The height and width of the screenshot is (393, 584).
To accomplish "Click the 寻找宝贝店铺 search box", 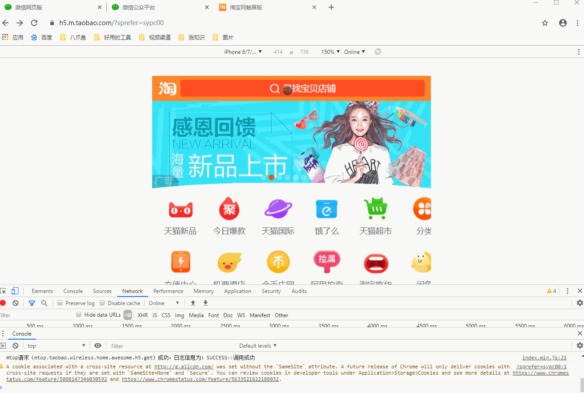I will point(303,88).
